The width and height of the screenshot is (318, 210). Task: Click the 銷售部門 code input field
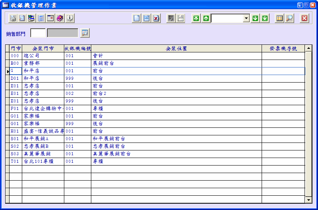pyautogui.click(x=38, y=33)
